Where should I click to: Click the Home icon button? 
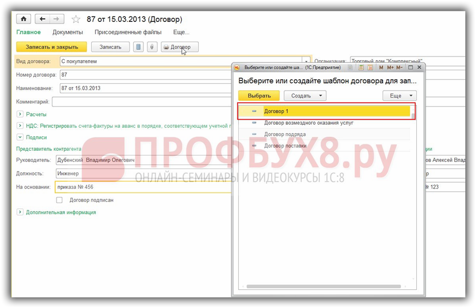(23, 19)
